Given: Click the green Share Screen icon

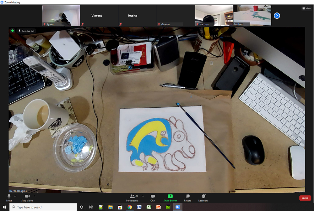Looking at the screenshot, I should pyautogui.click(x=170, y=196).
